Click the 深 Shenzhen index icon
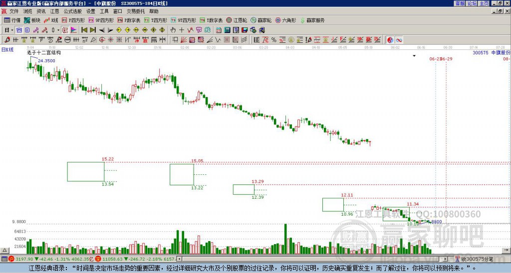This screenshot has height=273, width=511. [x=98, y=259]
